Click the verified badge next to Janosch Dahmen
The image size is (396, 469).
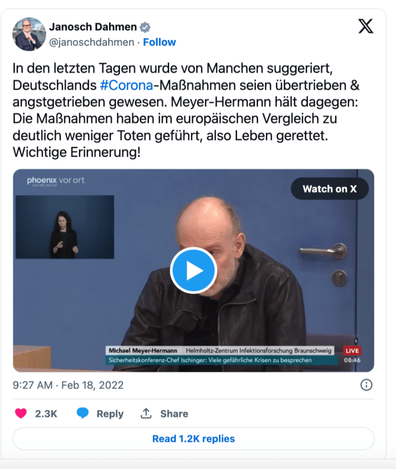pos(145,27)
